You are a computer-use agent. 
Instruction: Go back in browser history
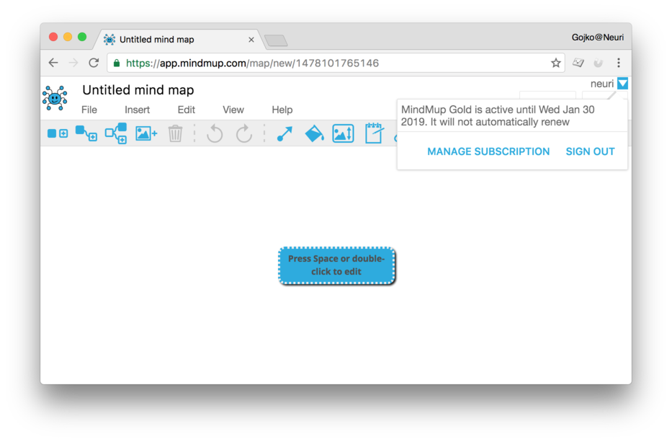pyautogui.click(x=53, y=63)
